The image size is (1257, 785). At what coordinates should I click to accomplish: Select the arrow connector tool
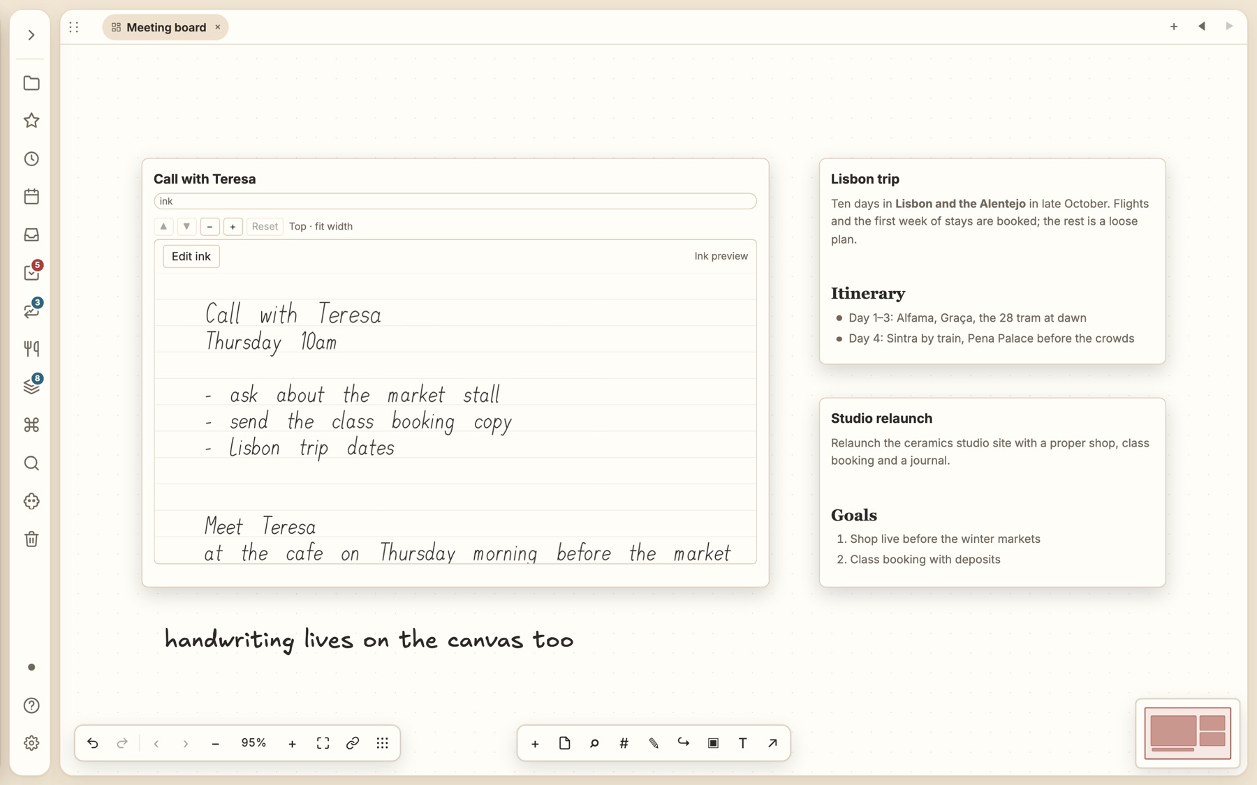772,743
